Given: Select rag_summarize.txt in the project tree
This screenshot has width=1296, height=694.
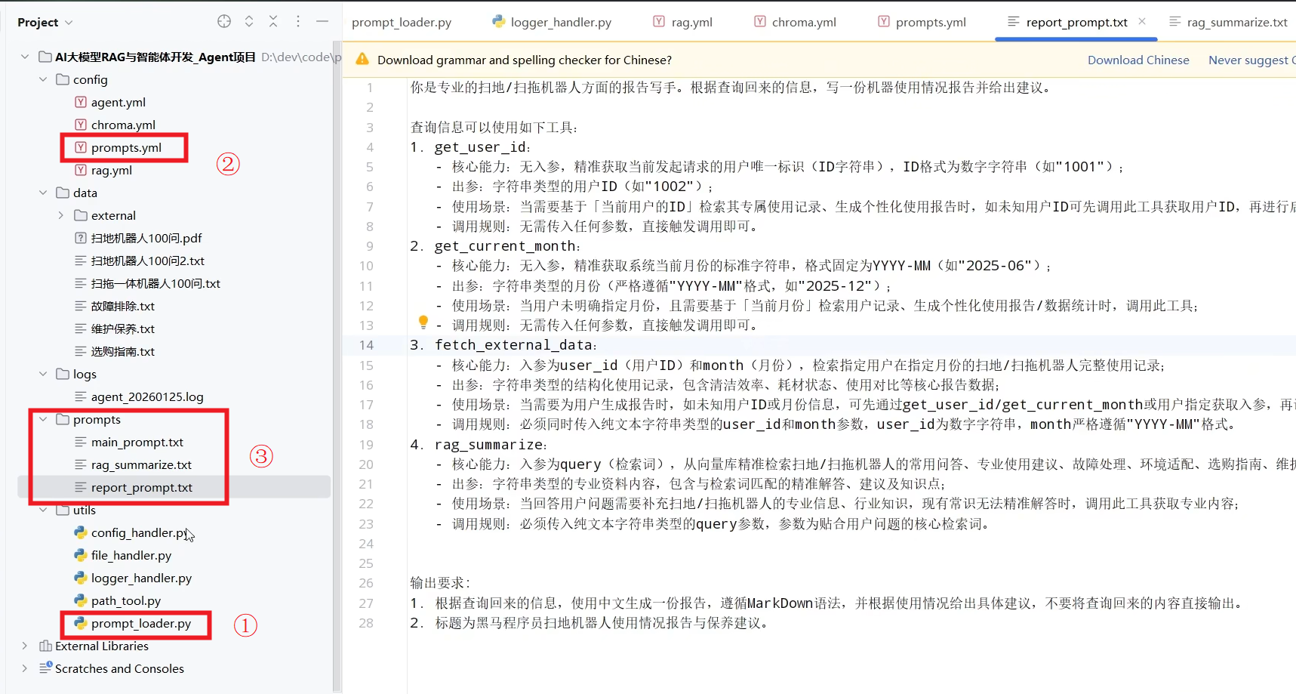Looking at the screenshot, I should click(x=141, y=464).
